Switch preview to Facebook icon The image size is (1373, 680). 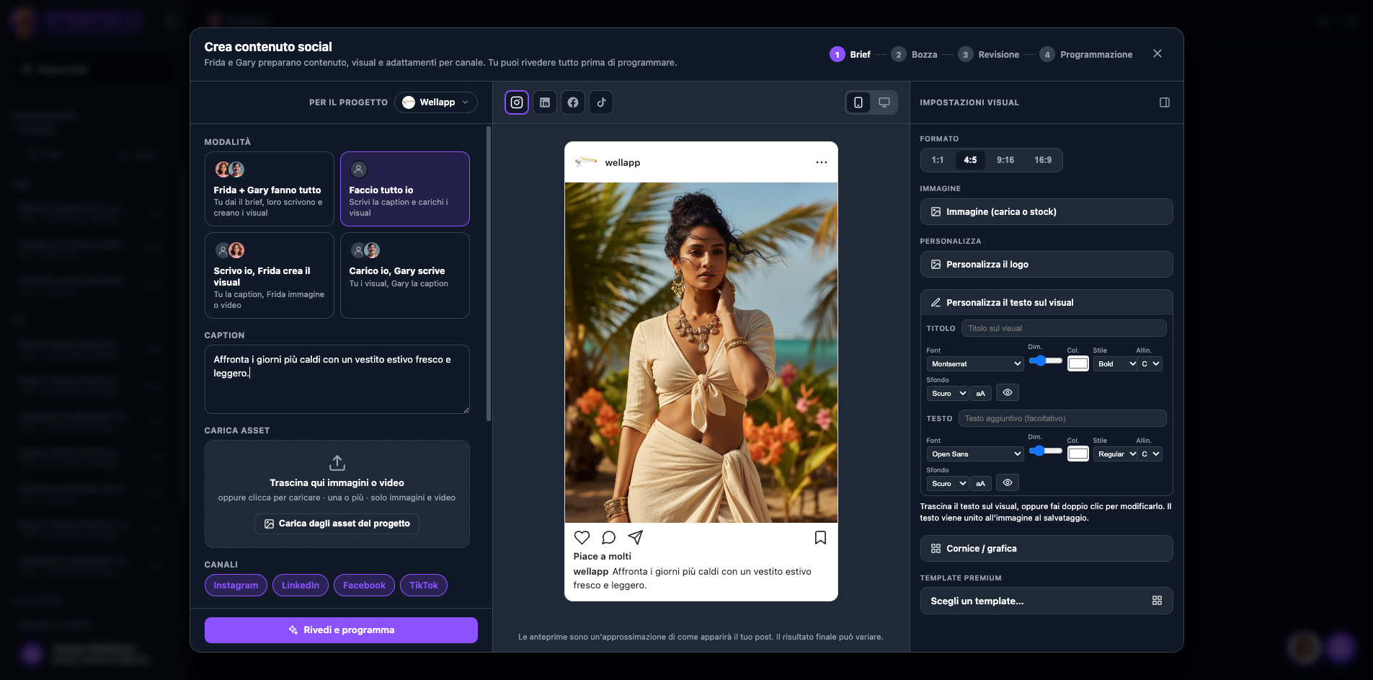pos(573,102)
